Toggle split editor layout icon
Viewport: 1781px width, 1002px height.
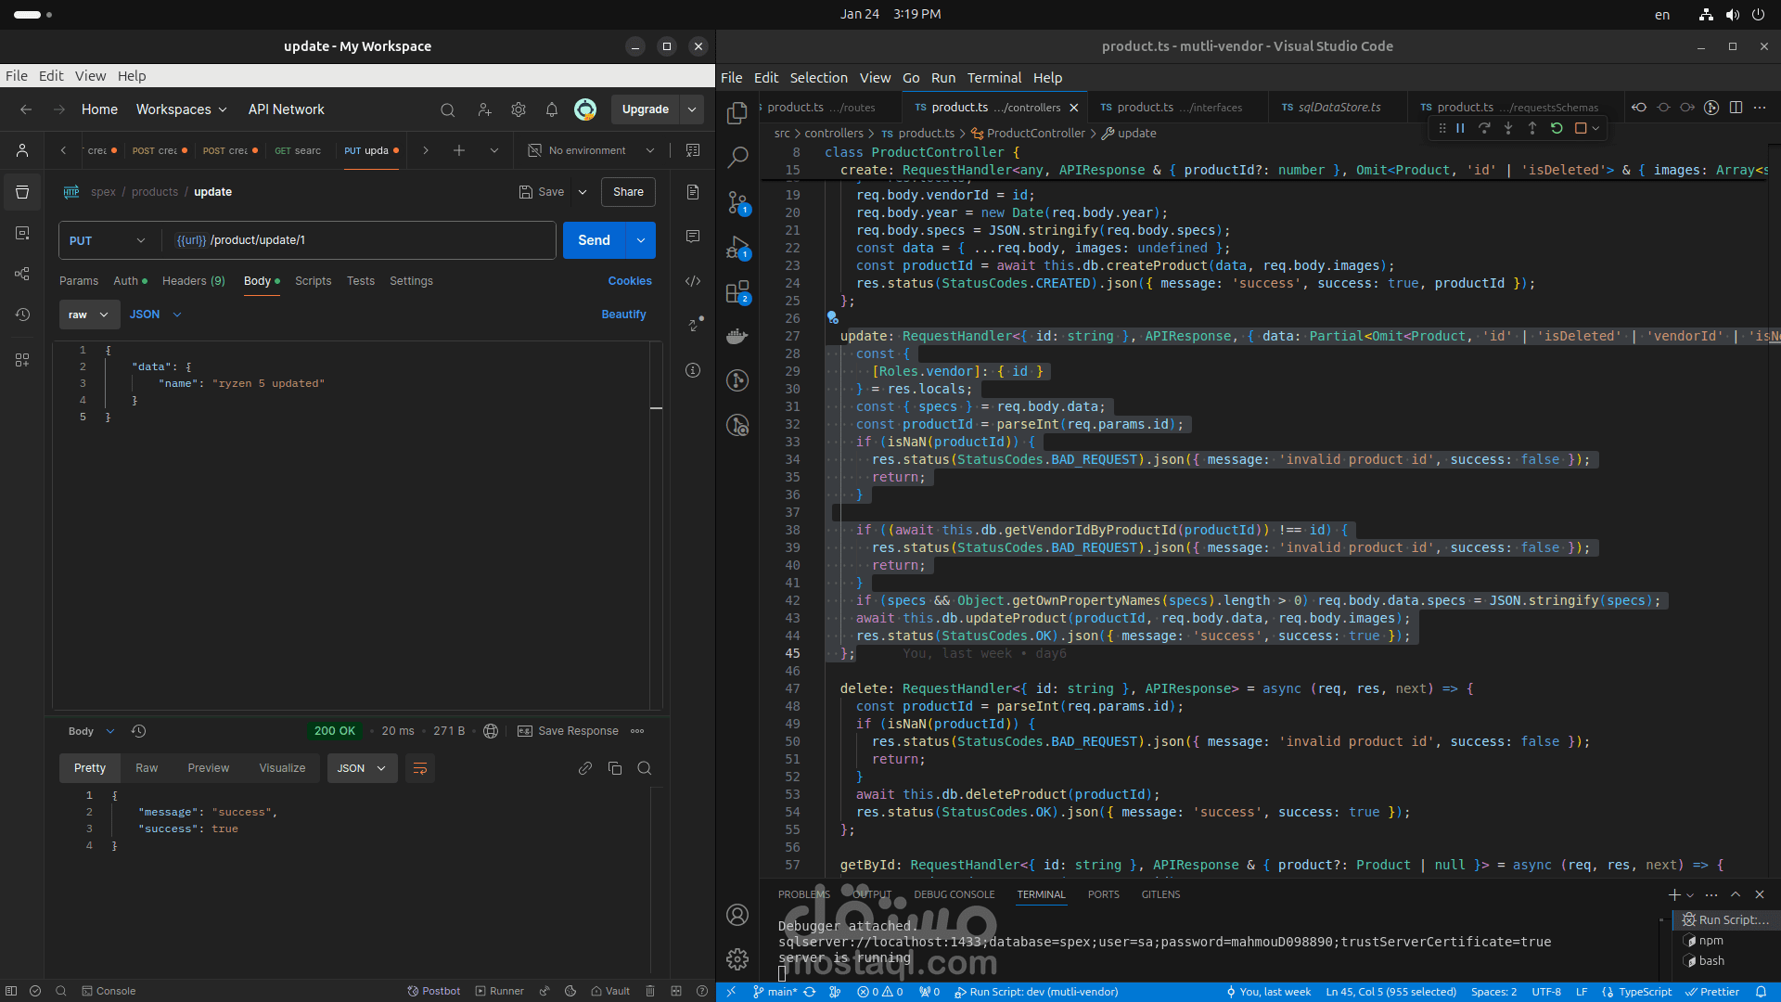[1736, 108]
